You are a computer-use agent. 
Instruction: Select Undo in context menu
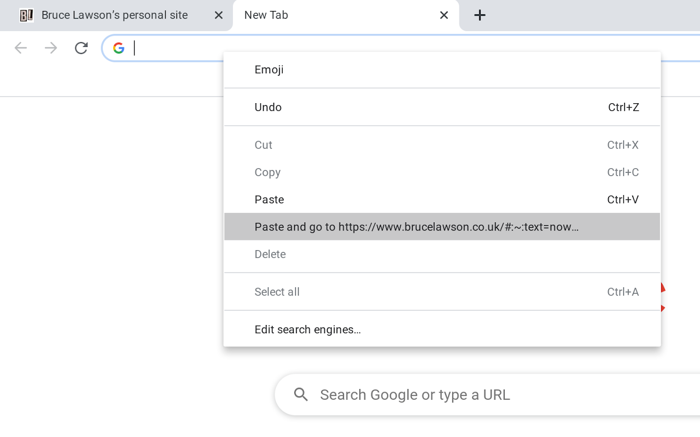[442, 107]
